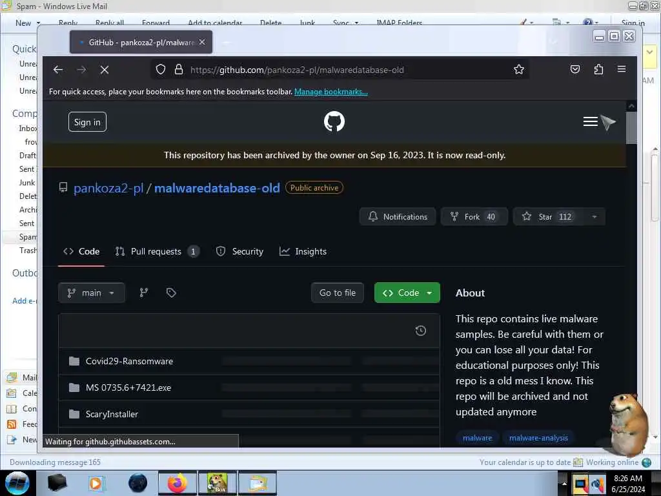The height and width of the screenshot is (496, 661).
Task: Expand the Star lists dropdown arrow
Action: pyautogui.click(x=595, y=217)
